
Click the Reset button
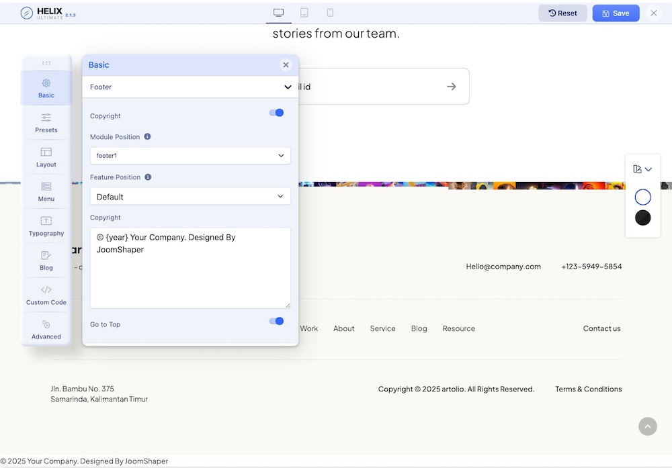click(x=562, y=13)
